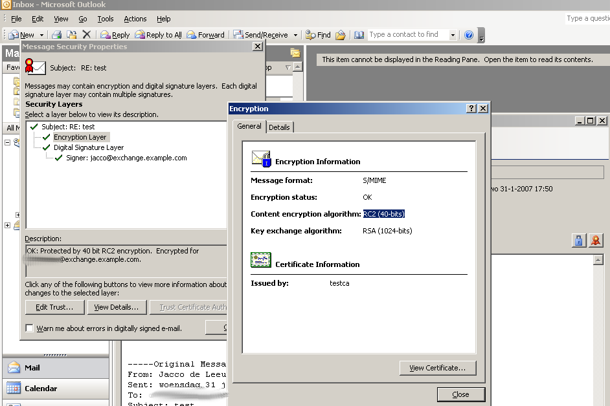
Task: Switch to the Details tab
Action: click(x=279, y=127)
